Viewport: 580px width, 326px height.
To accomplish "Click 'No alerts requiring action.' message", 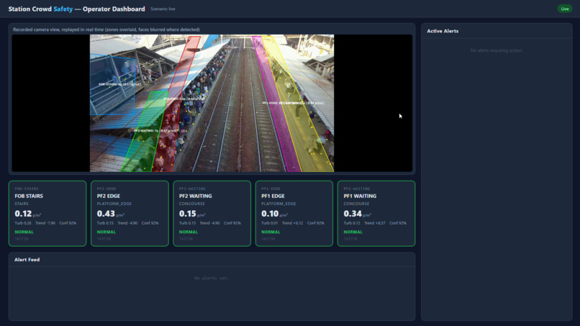I will coord(497,50).
